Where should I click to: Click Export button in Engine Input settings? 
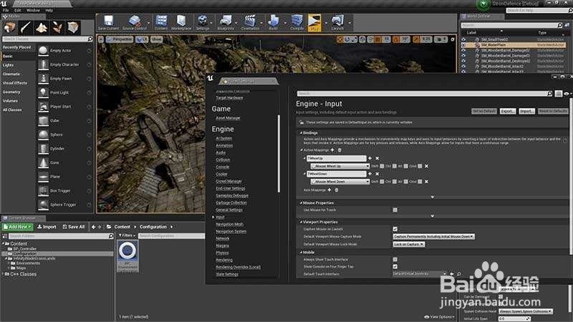point(508,111)
